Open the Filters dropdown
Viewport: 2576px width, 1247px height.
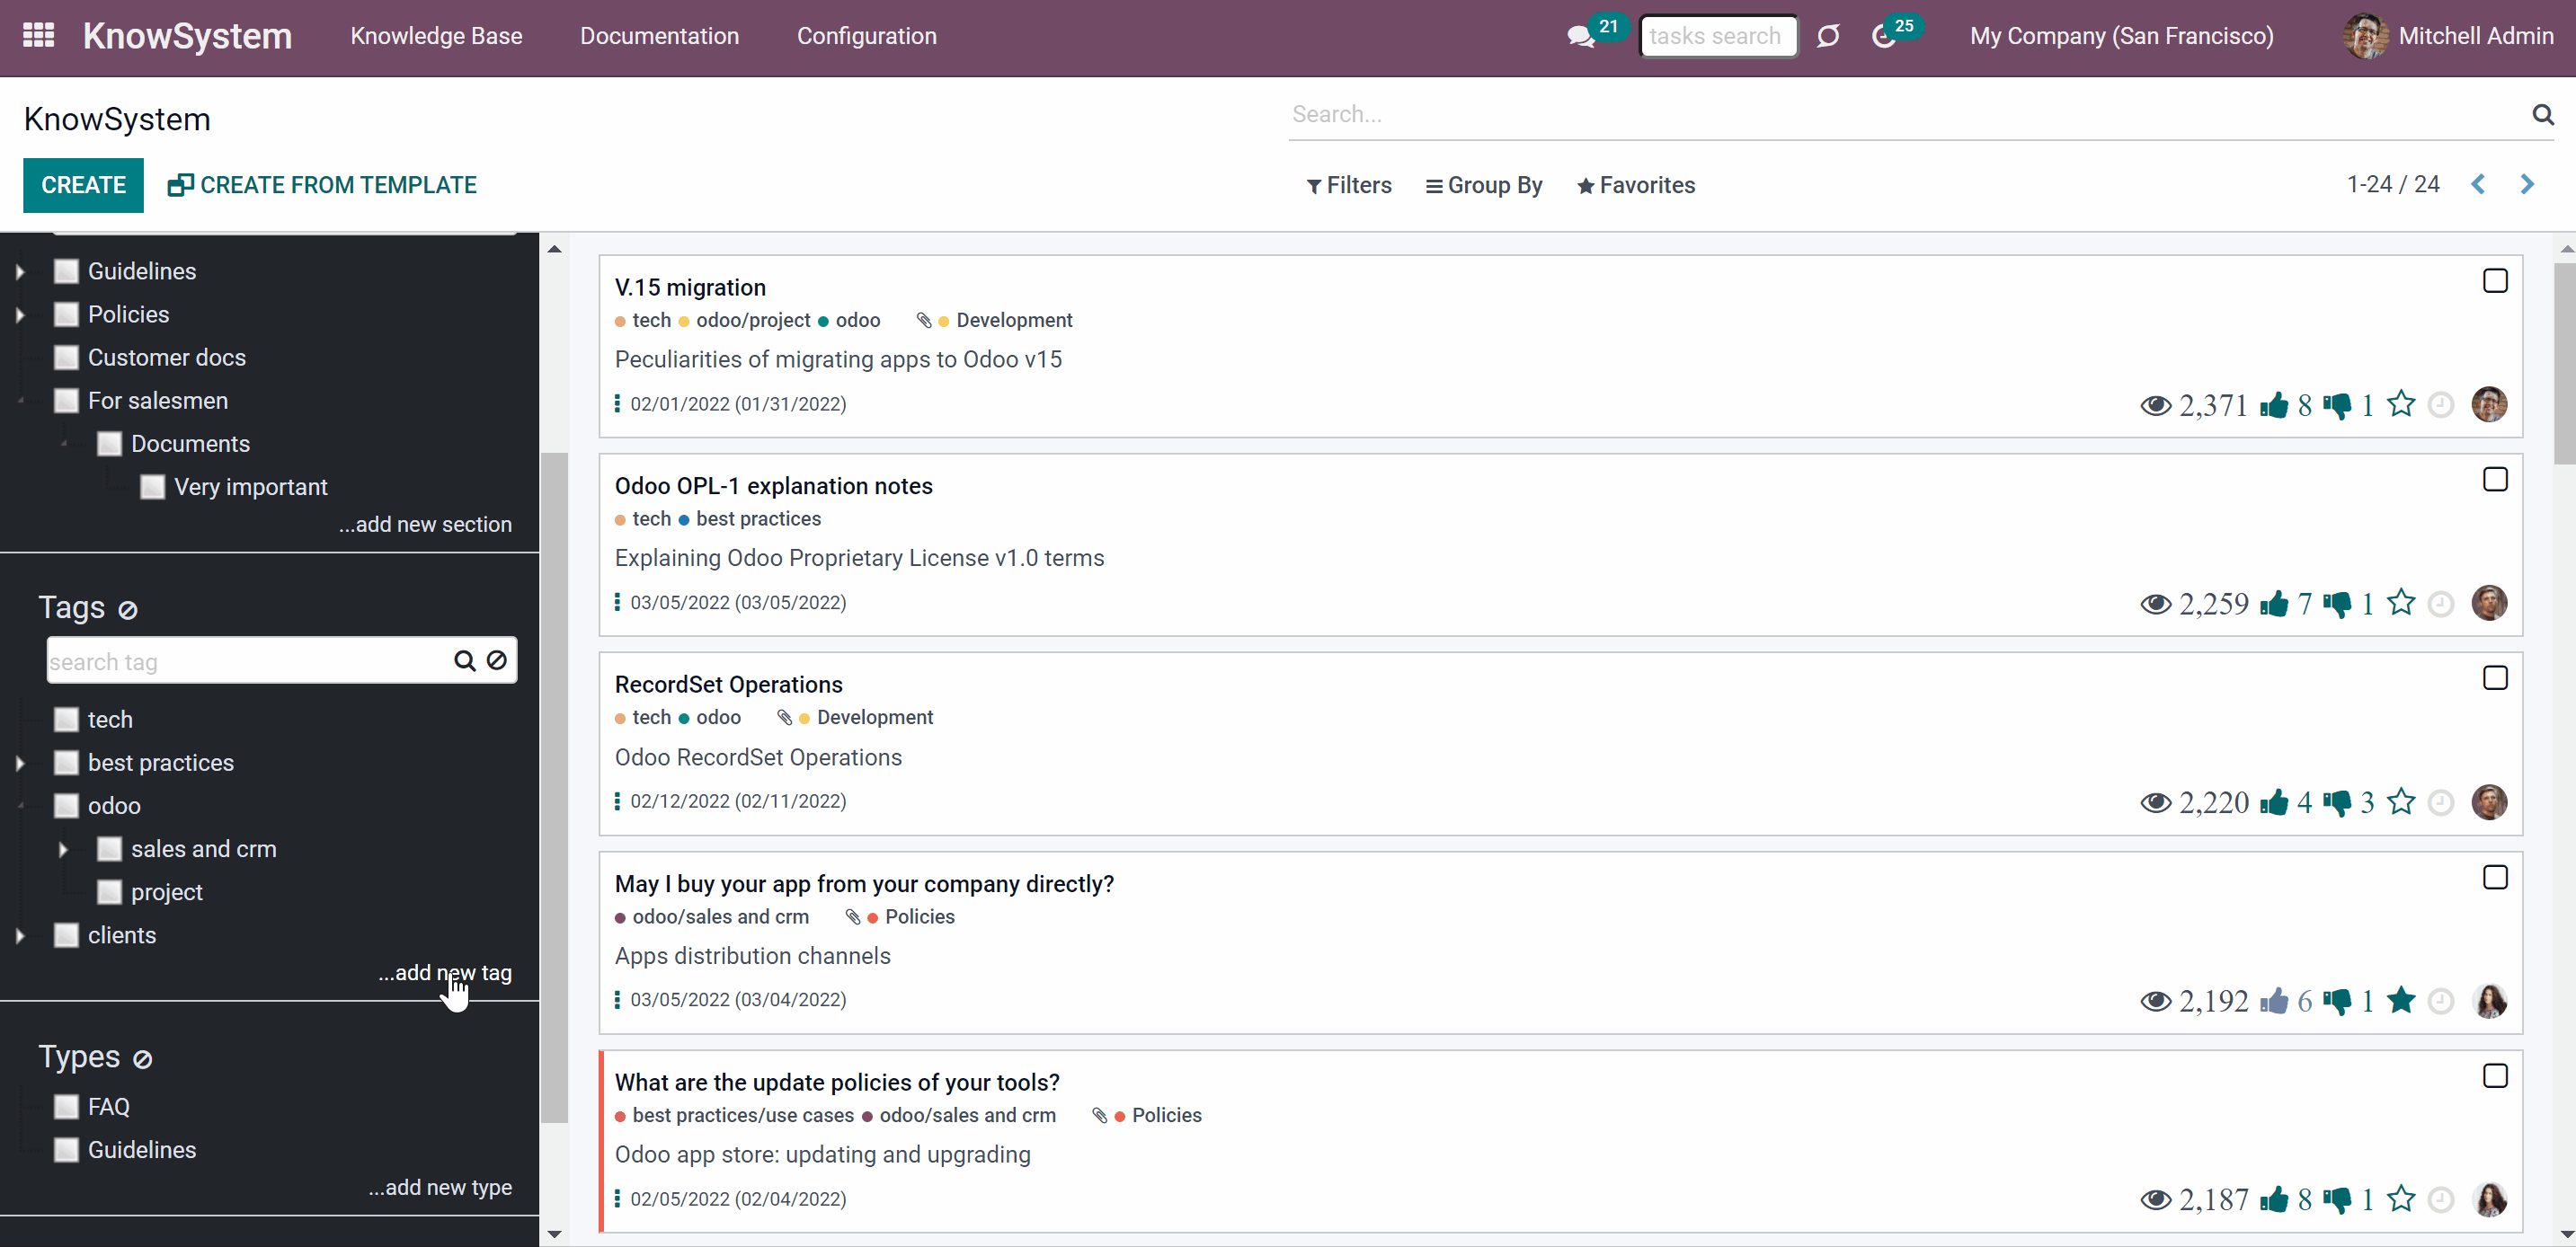(1349, 186)
